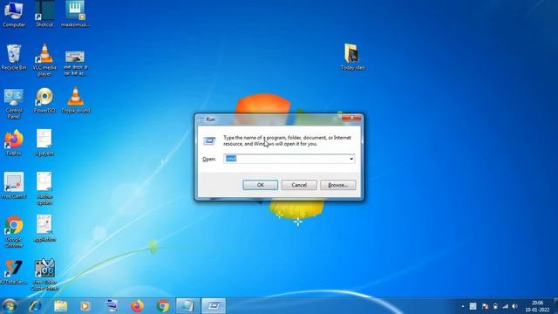Select the Shotcut desktop shortcut
558x314 pixels.
point(44,14)
